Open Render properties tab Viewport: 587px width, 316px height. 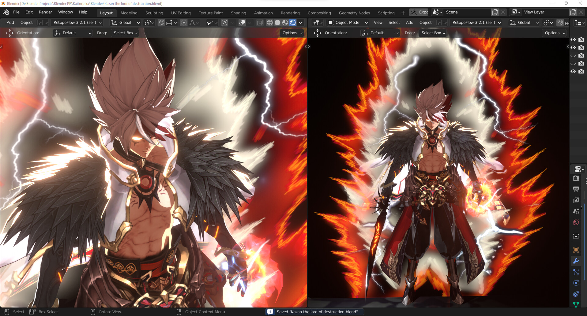576,178
